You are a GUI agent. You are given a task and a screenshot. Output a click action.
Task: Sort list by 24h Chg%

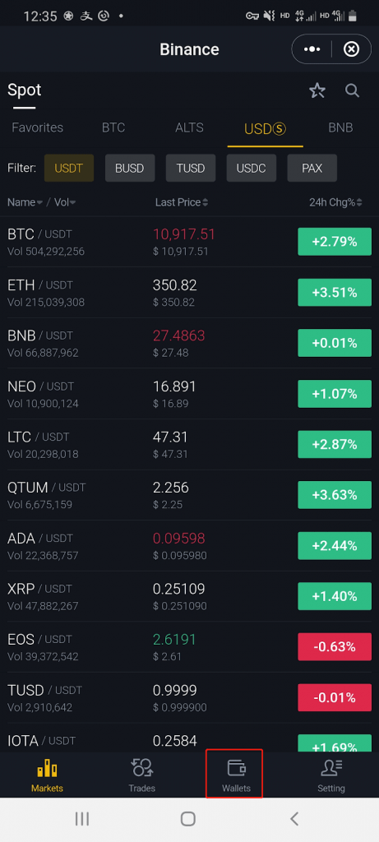tap(335, 202)
